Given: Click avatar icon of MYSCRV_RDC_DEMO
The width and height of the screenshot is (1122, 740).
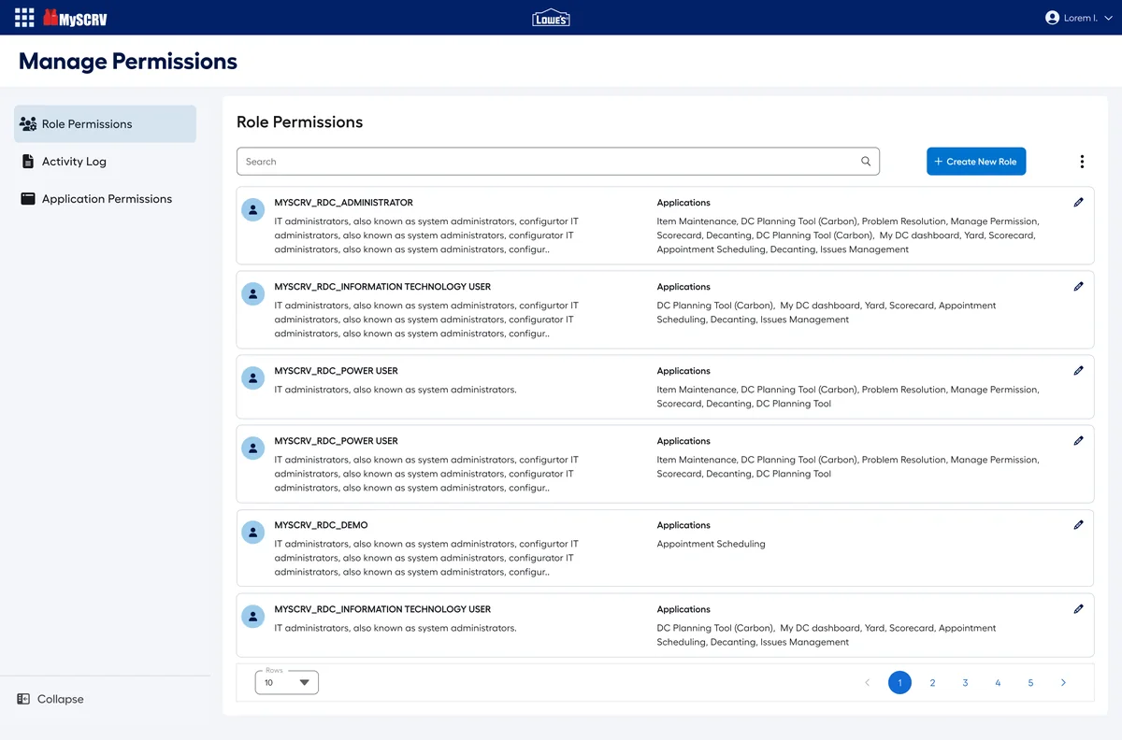Looking at the screenshot, I should coord(252,532).
